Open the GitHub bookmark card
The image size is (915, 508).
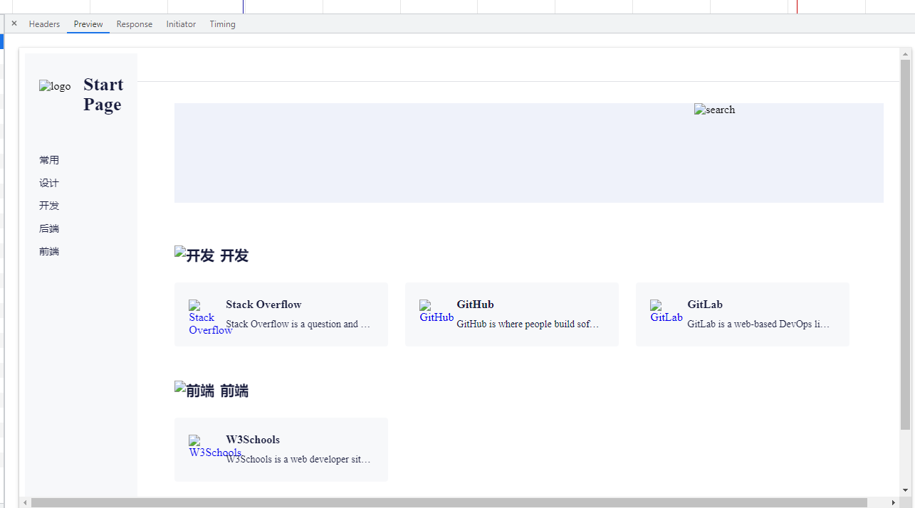(511, 314)
